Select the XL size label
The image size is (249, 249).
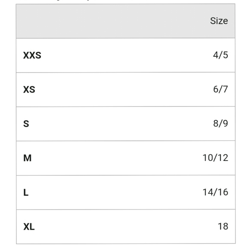(x=29, y=227)
